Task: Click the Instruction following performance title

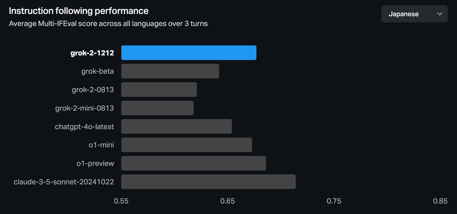Action: pyautogui.click(x=78, y=11)
